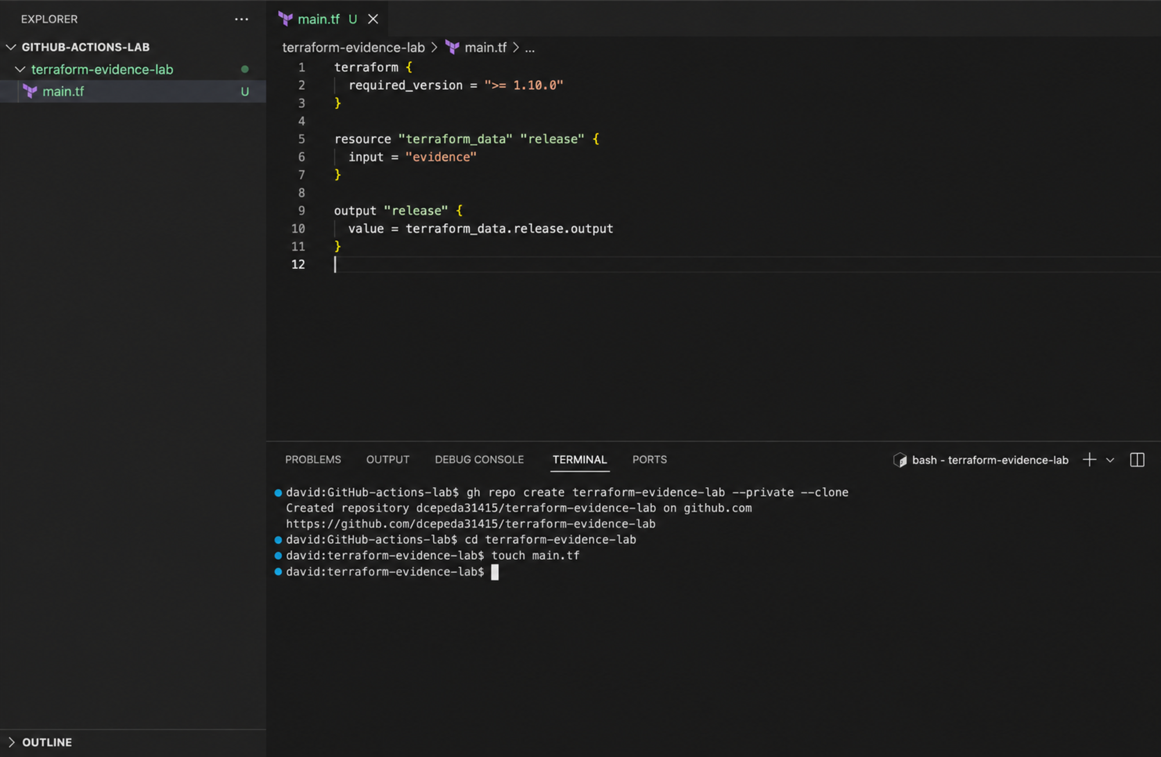Click bash - terraform-evidence-lab terminal label
1161x757 pixels.
pos(990,460)
